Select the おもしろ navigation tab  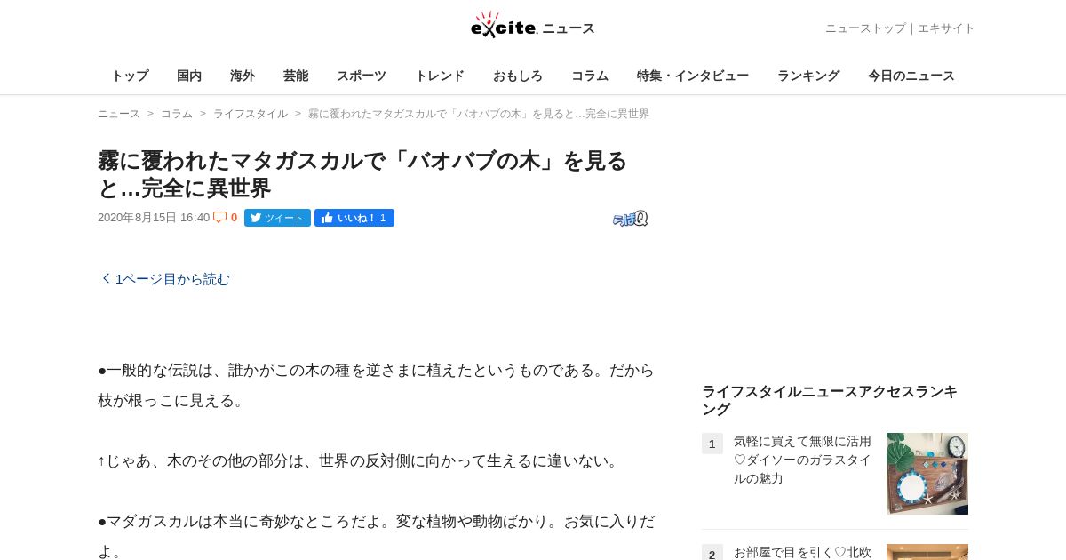518,76
